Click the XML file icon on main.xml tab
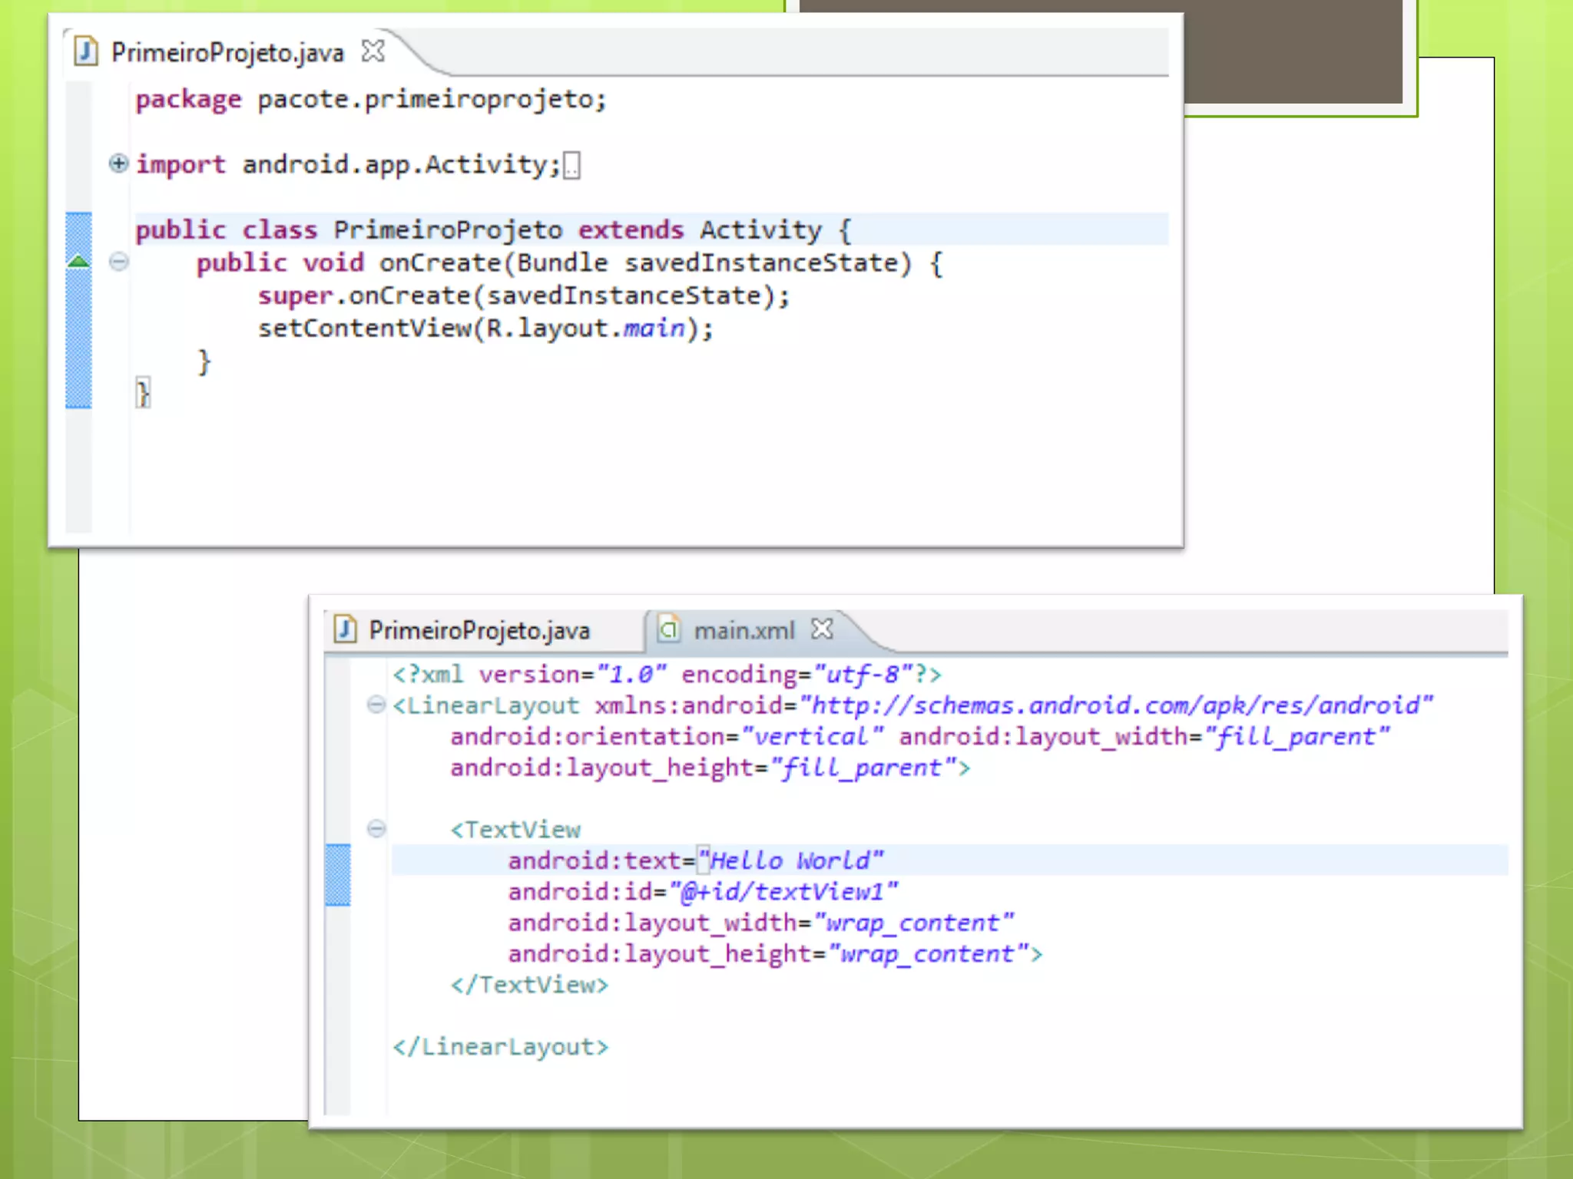 click(669, 629)
